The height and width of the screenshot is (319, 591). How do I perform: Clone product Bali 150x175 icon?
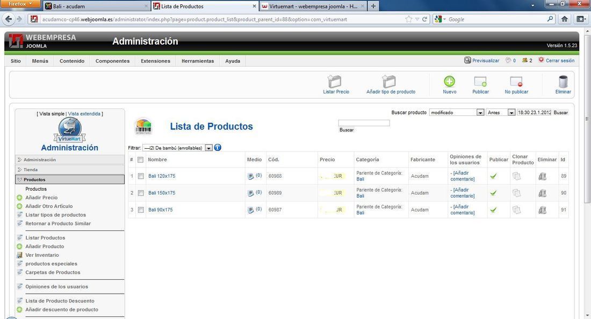coord(517,193)
